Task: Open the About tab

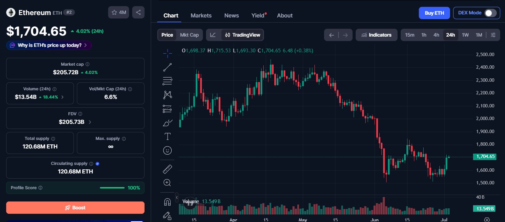Action: point(285,15)
